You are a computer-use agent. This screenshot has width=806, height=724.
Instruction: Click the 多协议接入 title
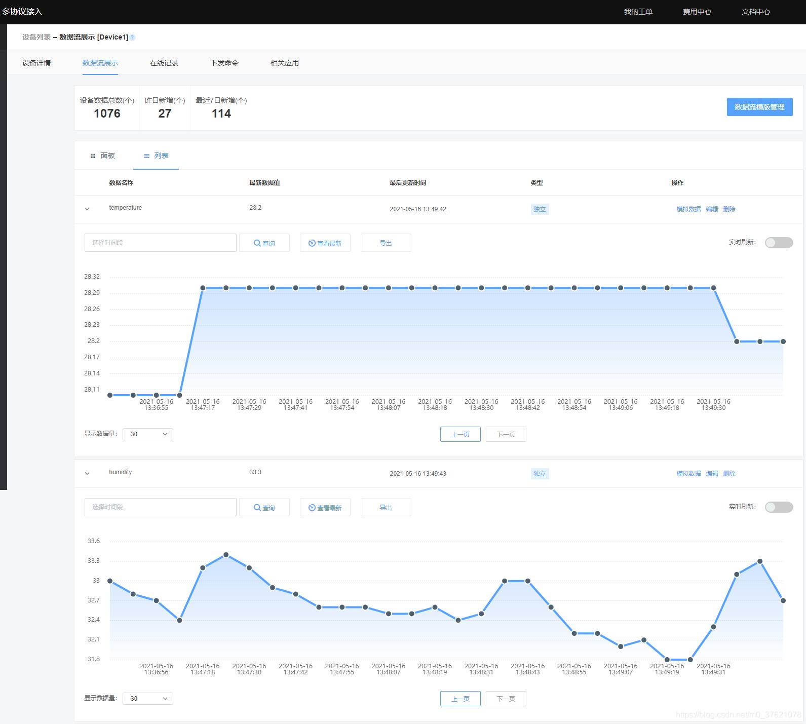point(22,12)
